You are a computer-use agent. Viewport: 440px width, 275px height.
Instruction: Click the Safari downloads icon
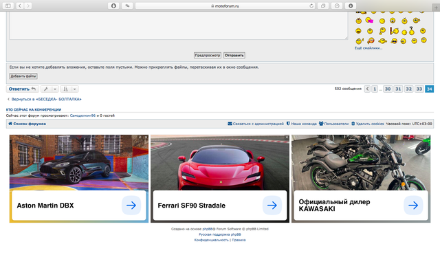351,5
